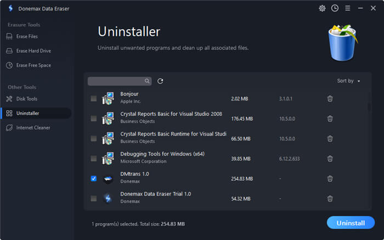This screenshot has width=384, height=240.
Task: Open settings via the gear icon
Action: [x=322, y=8]
